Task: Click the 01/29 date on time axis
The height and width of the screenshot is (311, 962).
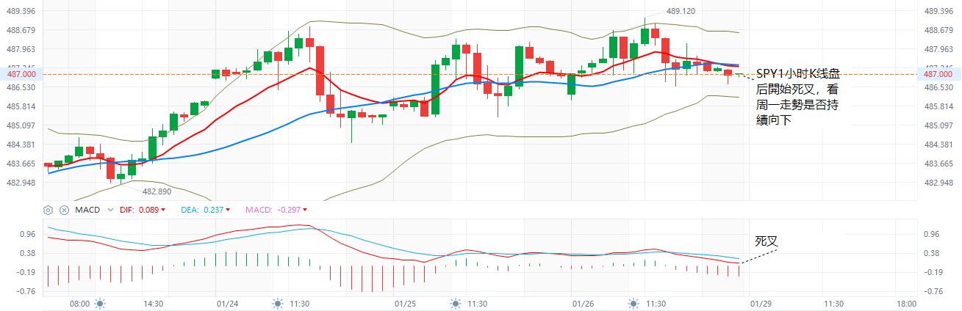Action: (x=761, y=303)
